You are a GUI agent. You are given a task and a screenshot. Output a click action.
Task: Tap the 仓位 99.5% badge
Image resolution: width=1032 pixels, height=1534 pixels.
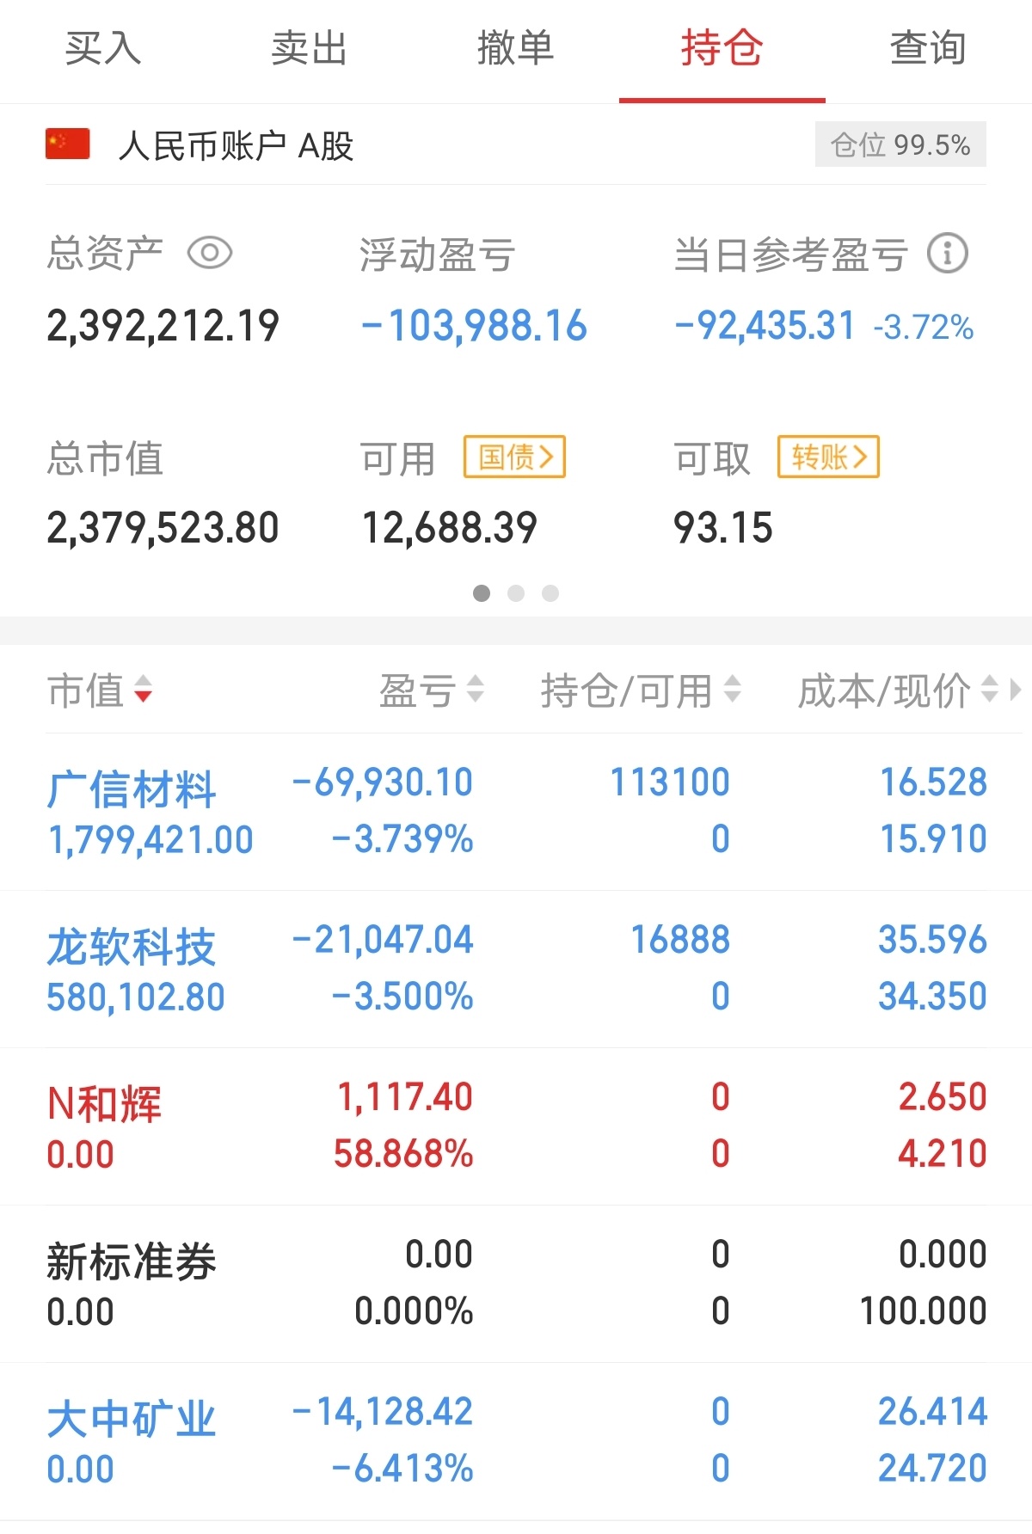click(x=900, y=144)
